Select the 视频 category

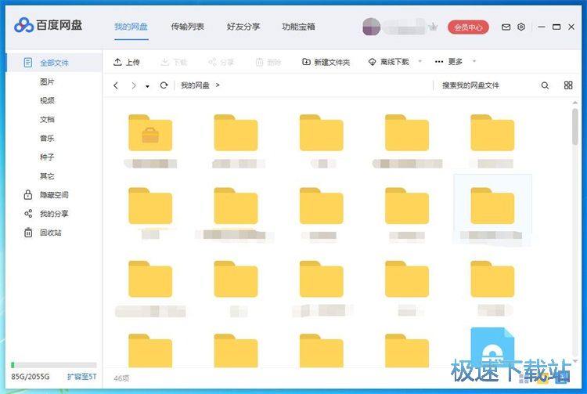(x=47, y=100)
